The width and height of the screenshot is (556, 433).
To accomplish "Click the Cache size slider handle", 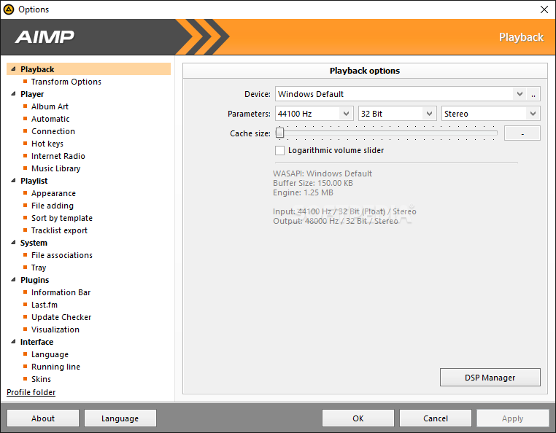I will (279, 133).
